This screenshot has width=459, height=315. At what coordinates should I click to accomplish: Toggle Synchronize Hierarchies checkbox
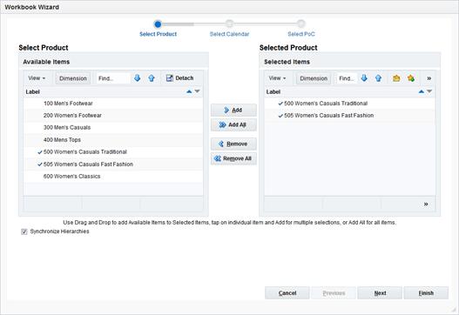24,231
